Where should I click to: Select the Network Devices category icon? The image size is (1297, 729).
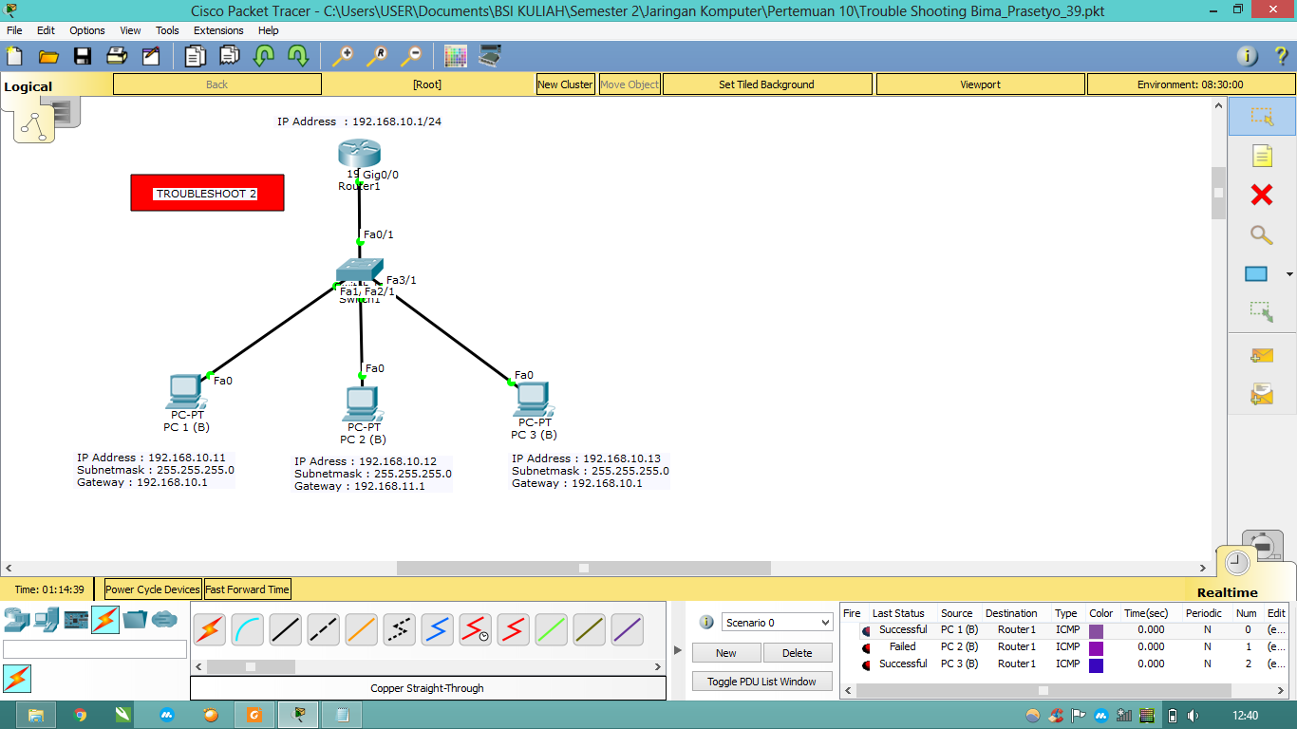(16, 620)
